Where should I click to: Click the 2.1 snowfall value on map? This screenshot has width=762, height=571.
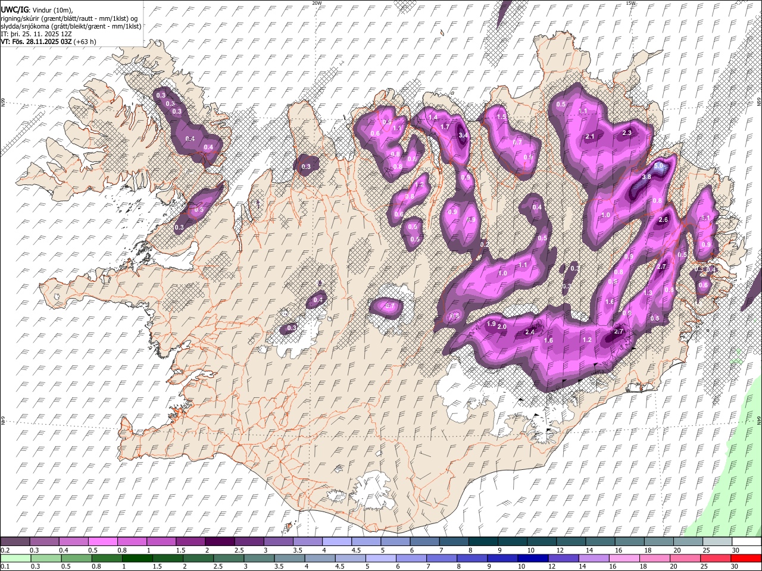[590, 137]
